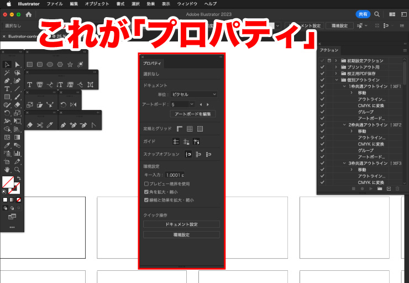Expand 初期設定アクション folder
The height and width of the screenshot is (283, 409).
click(x=336, y=60)
